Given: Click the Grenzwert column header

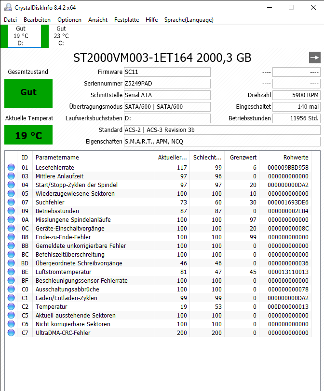Looking at the screenshot, I should pyautogui.click(x=242, y=158).
